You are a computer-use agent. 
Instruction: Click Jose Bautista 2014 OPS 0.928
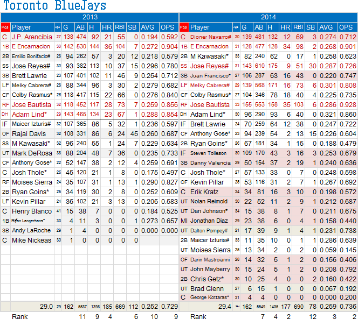tap(348, 105)
